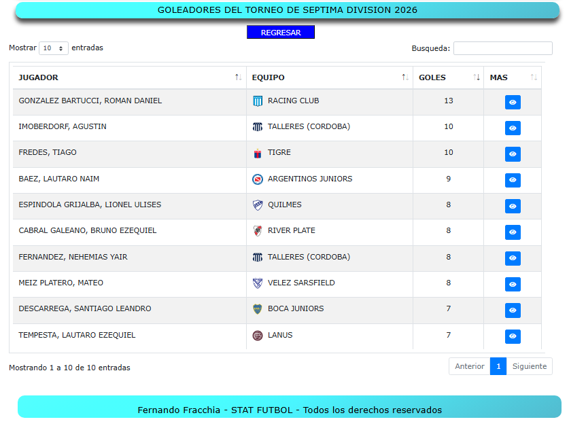569x426 pixels.
Task: Click the 9 goals cell
Action: click(448, 179)
